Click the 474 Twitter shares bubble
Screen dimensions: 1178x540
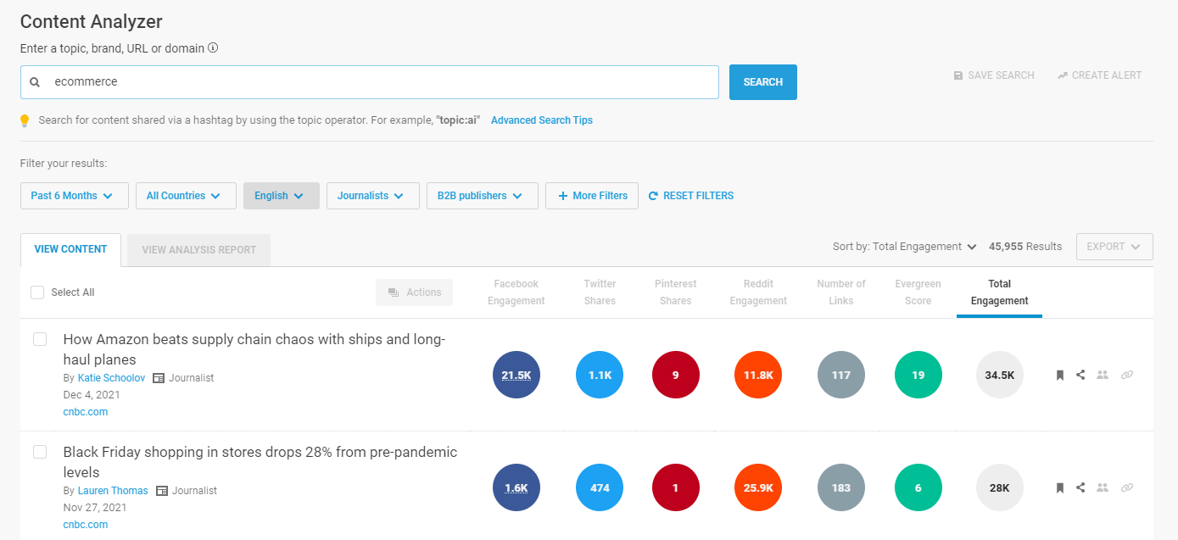tap(600, 487)
